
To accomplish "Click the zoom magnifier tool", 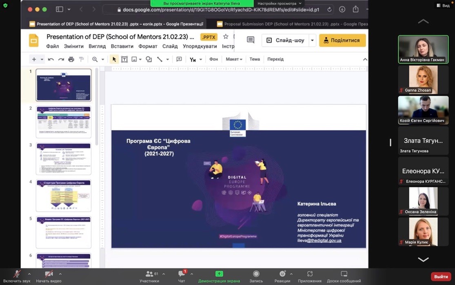I will pos(95,59).
